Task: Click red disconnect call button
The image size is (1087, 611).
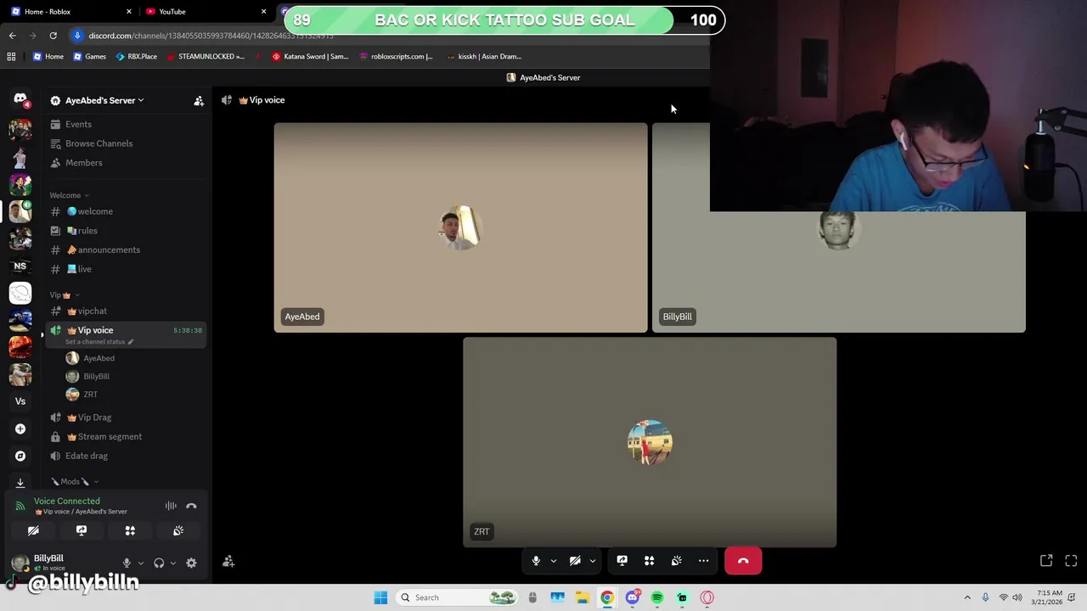Action: click(743, 561)
